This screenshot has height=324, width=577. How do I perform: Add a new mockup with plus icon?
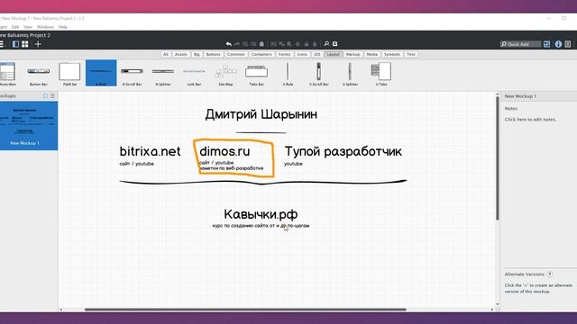click(38, 44)
